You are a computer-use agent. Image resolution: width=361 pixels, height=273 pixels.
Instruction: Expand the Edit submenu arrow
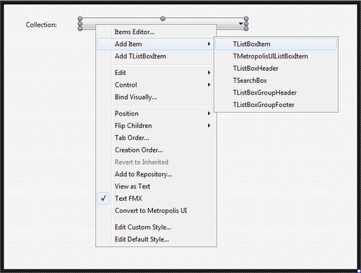coord(209,73)
